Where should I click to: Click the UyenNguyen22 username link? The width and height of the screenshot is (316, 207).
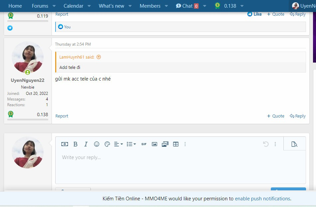(28, 80)
